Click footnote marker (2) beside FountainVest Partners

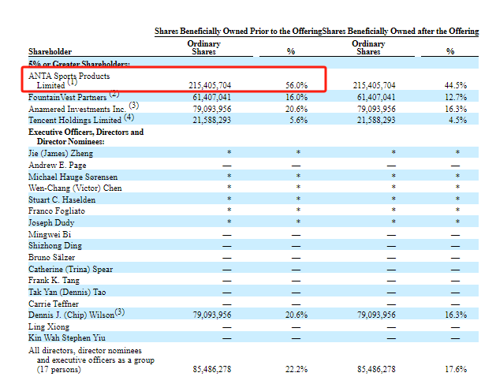coord(114,94)
